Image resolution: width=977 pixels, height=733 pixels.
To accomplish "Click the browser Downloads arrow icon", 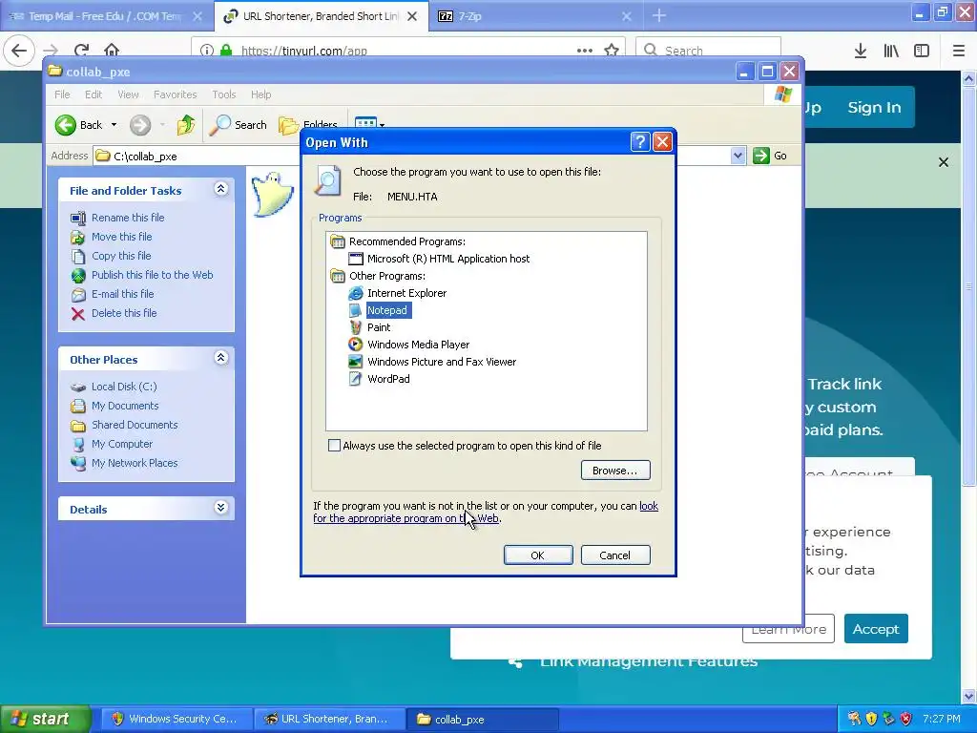I will click(x=860, y=52).
